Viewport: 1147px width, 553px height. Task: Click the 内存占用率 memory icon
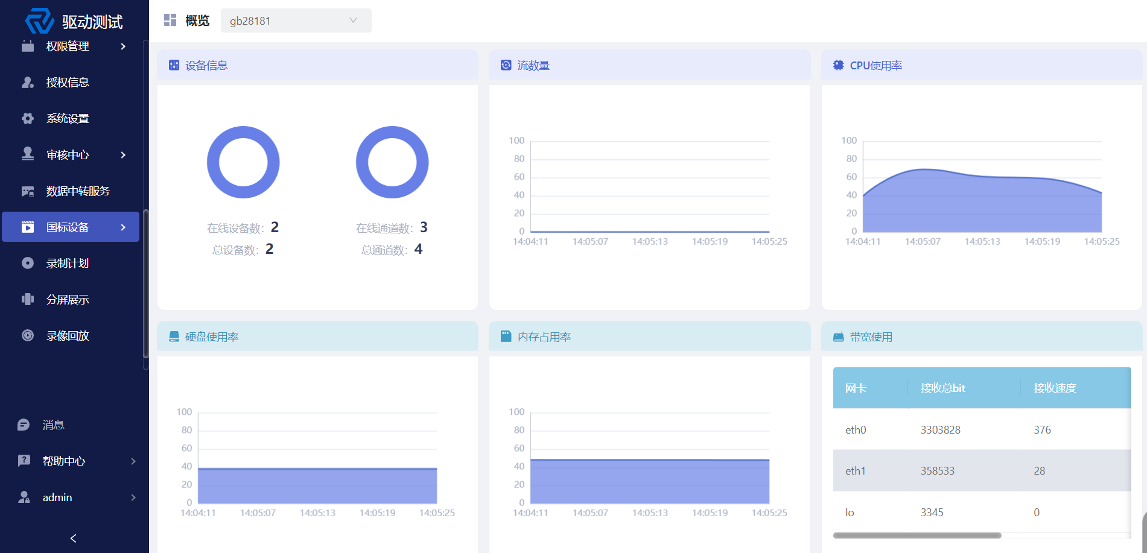(x=506, y=337)
